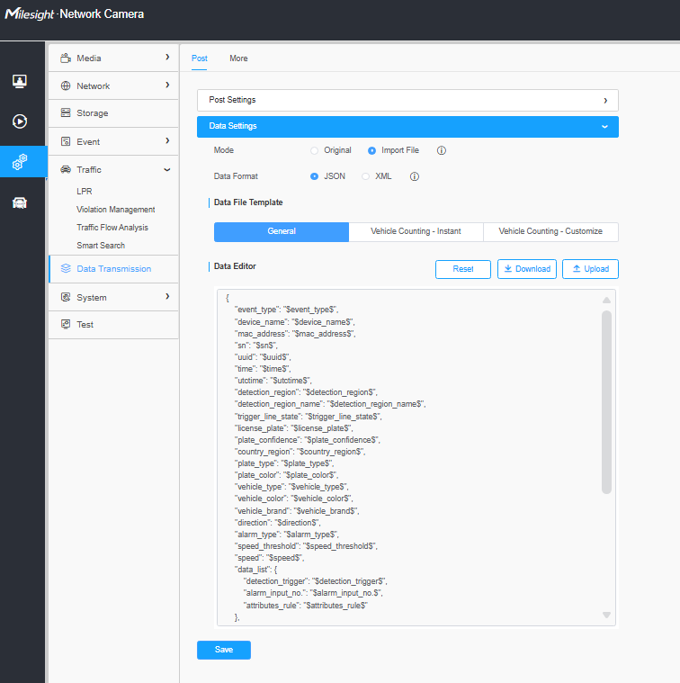Click the "event_type" line in editor

(x=286, y=310)
